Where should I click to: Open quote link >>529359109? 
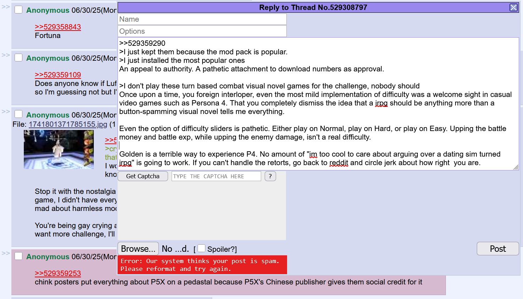click(x=58, y=75)
